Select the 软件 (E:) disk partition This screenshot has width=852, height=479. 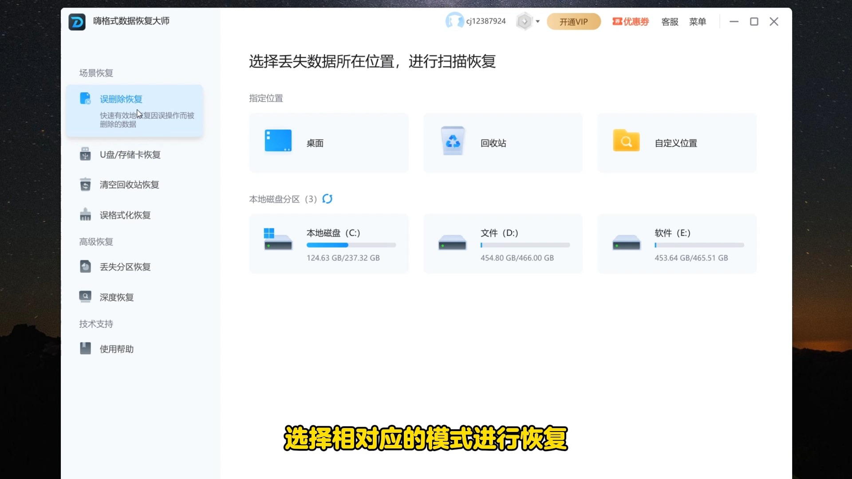point(677,243)
